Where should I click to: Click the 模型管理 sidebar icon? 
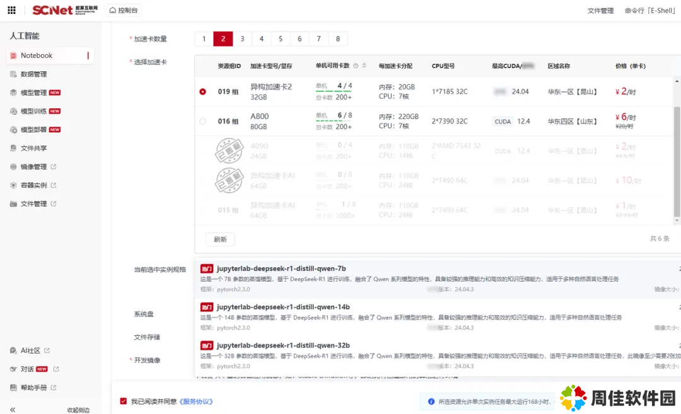click(x=13, y=93)
